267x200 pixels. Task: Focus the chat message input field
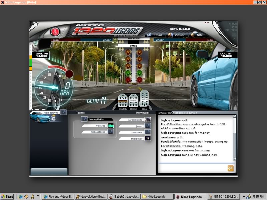[193, 168]
